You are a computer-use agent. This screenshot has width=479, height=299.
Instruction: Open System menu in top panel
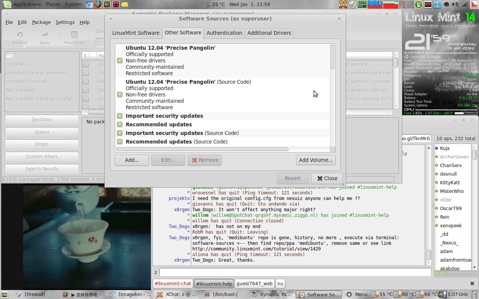[x=73, y=4]
